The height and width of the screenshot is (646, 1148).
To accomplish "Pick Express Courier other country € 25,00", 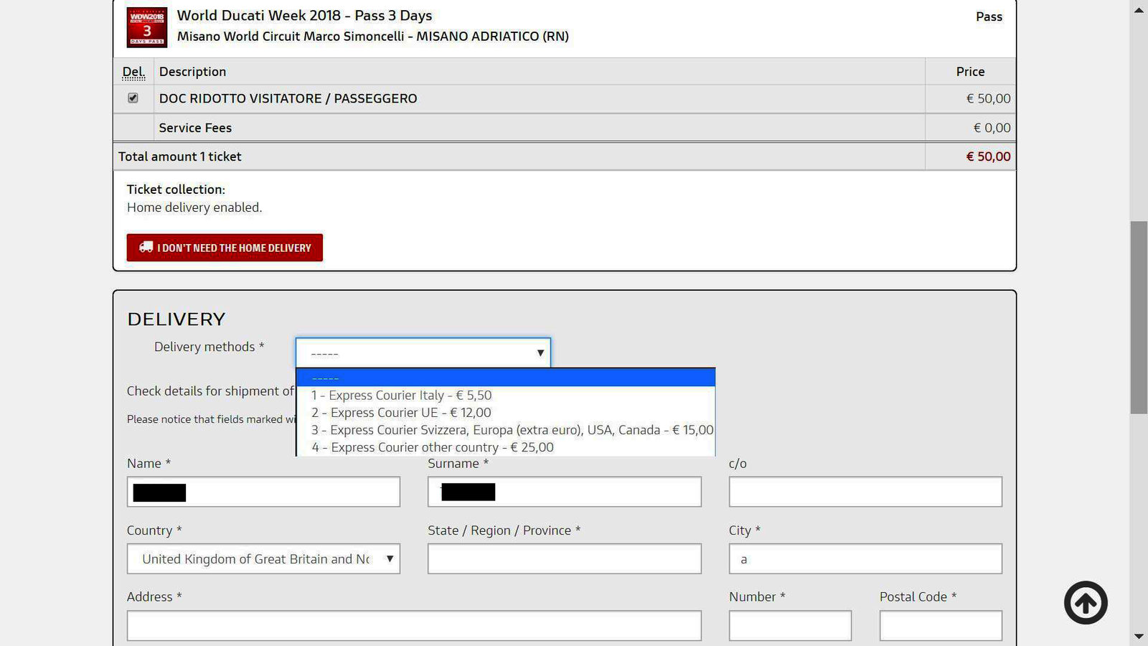I will click(x=432, y=447).
